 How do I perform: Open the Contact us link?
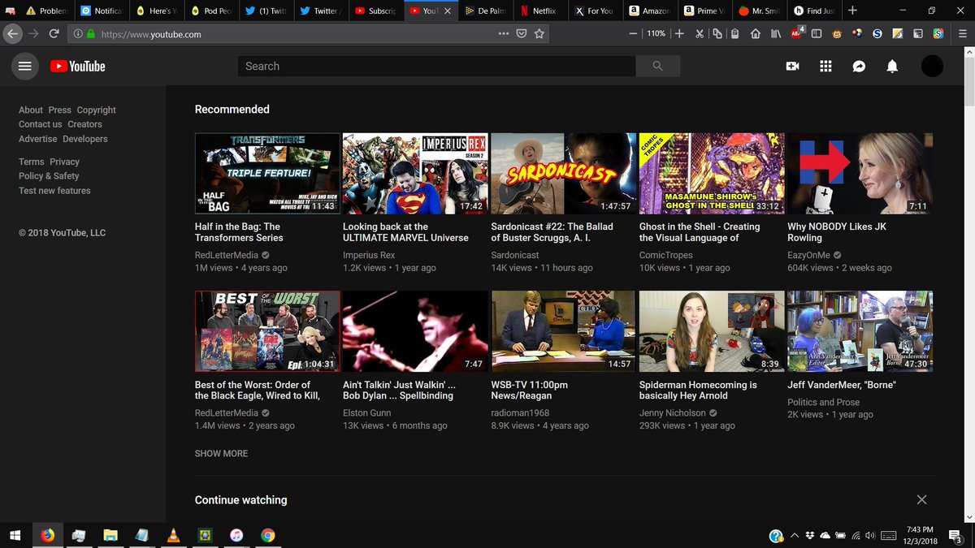(41, 124)
